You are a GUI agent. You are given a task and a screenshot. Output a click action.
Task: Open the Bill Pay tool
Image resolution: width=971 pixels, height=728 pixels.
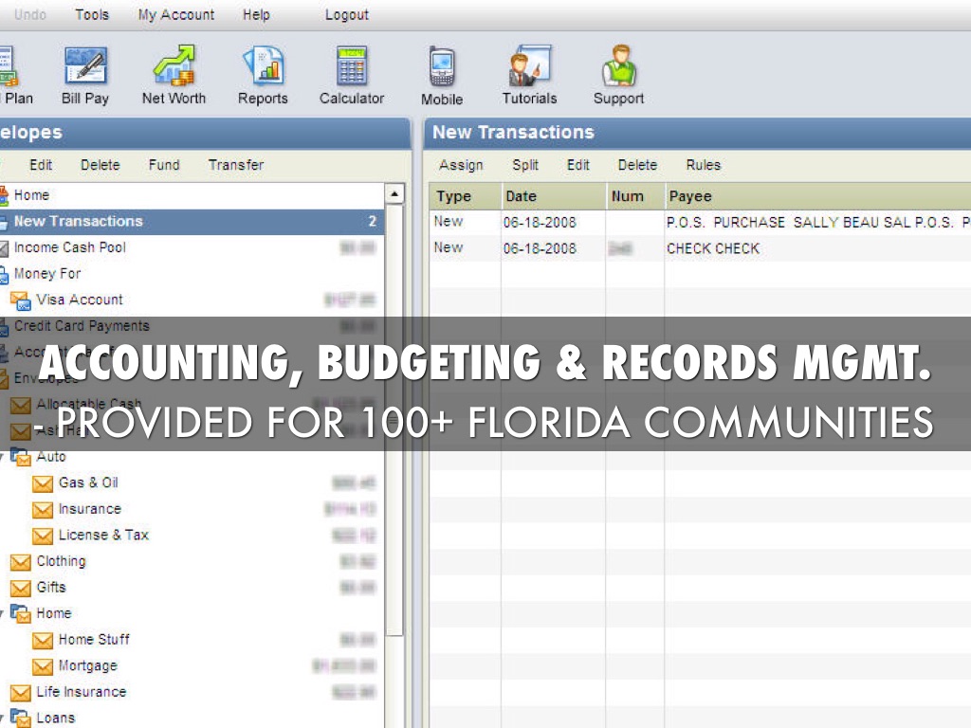tap(85, 66)
